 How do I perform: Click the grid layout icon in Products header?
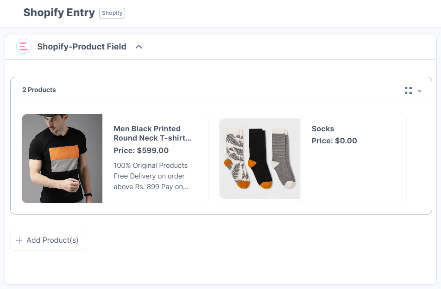408,91
